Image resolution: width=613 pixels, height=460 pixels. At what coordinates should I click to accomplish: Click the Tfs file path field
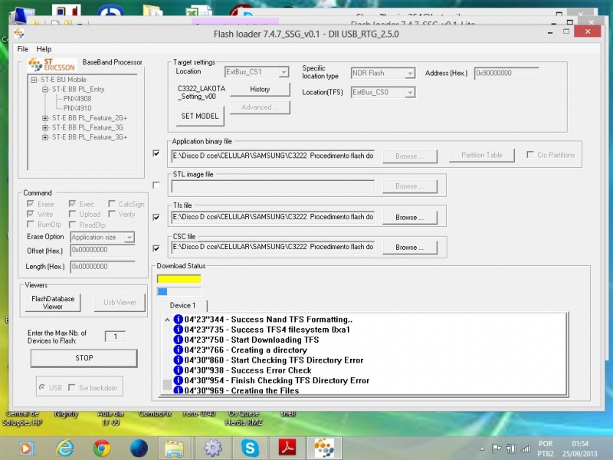pyautogui.click(x=273, y=217)
